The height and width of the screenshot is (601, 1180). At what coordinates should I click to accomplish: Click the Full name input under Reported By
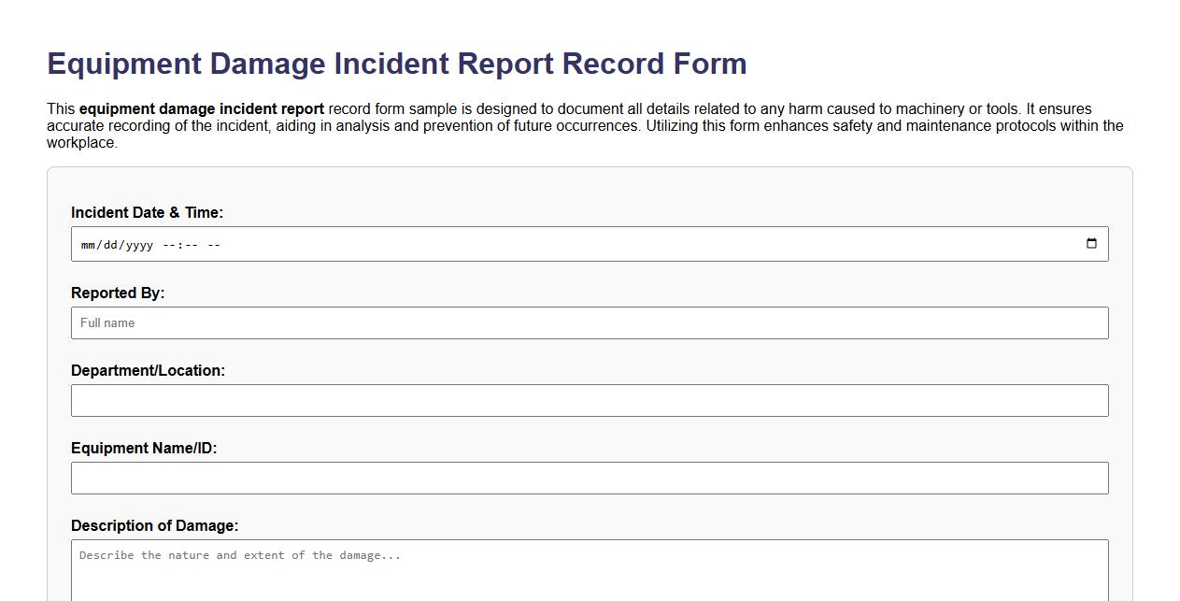click(374, 322)
